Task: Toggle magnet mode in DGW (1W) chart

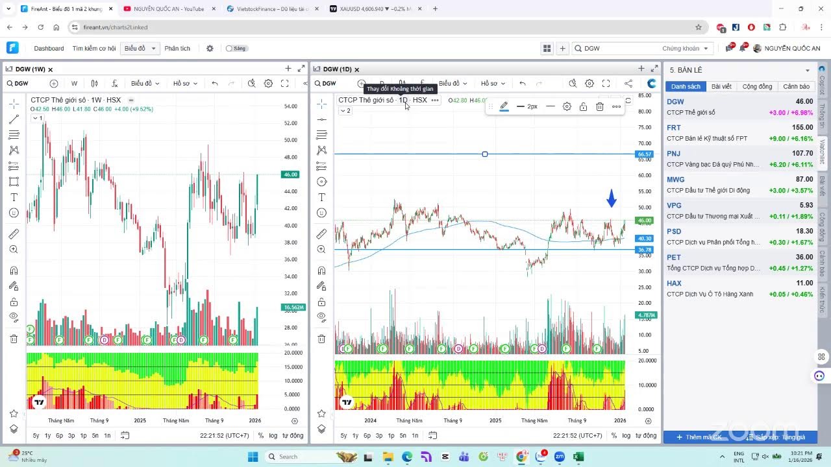Action: 14,270
